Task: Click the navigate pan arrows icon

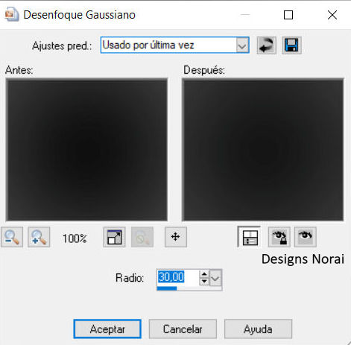Action: 176,237
